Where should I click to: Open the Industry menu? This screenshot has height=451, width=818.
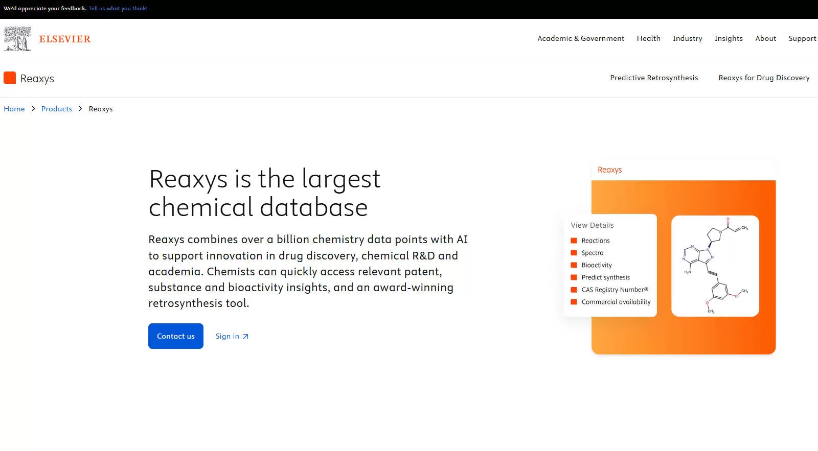[x=688, y=38]
